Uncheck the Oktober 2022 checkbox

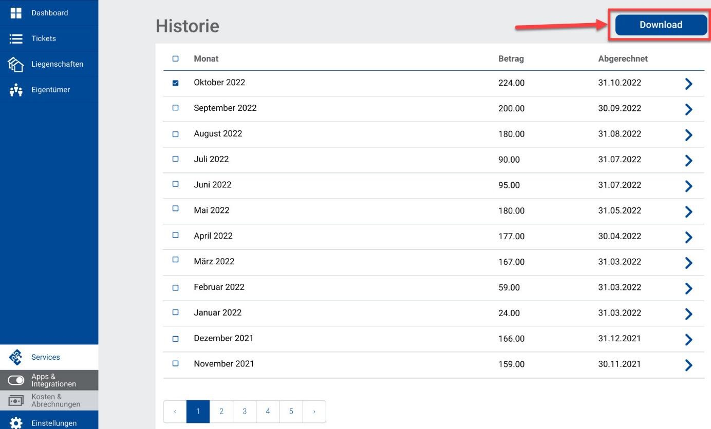[x=176, y=83]
